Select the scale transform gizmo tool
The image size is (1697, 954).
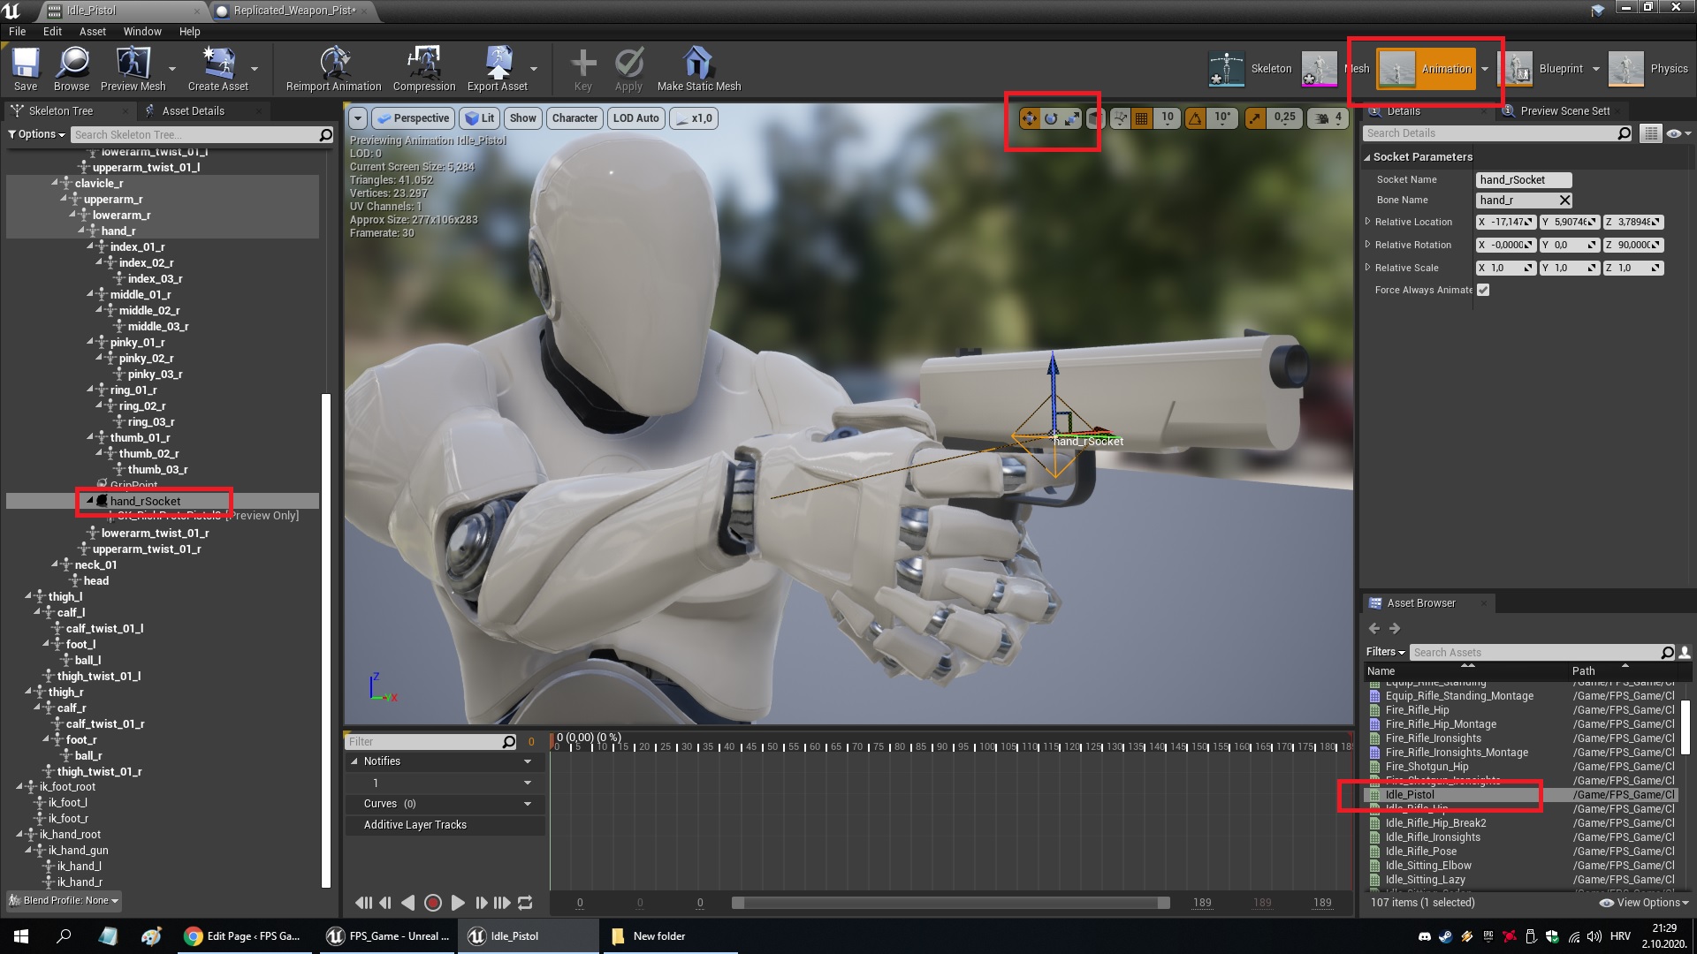click(1072, 118)
